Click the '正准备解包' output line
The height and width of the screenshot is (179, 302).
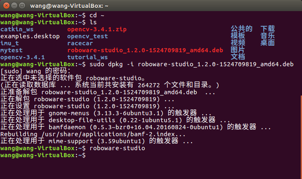coord(108,92)
